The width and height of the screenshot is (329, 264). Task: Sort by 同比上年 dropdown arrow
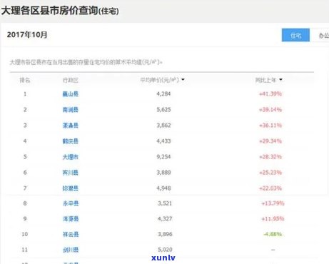(x=280, y=80)
